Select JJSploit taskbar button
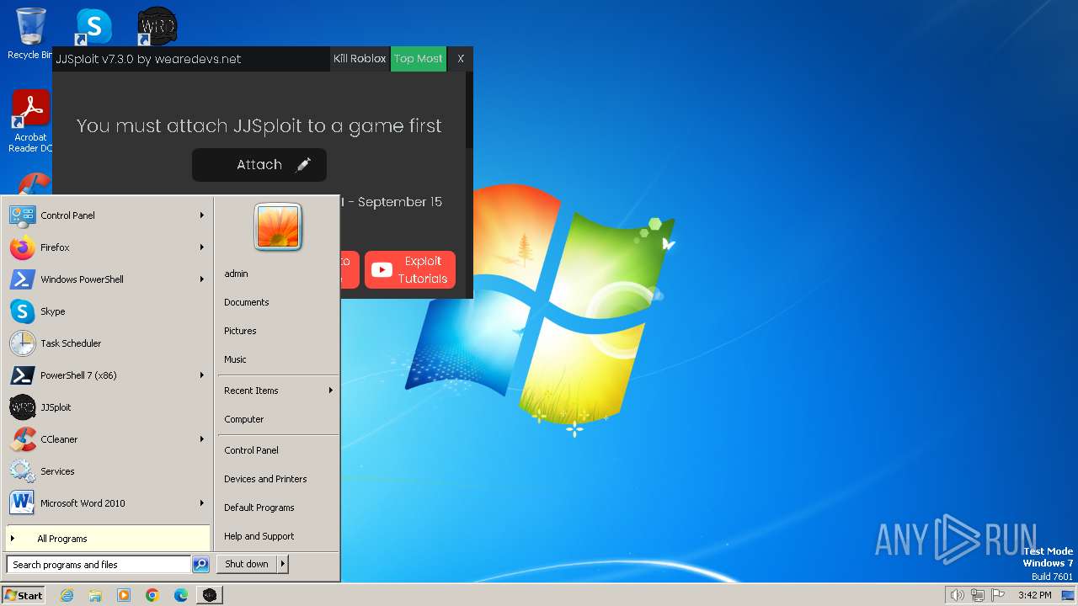Viewport: 1078px width, 606px height. click(x=210, y=595)
